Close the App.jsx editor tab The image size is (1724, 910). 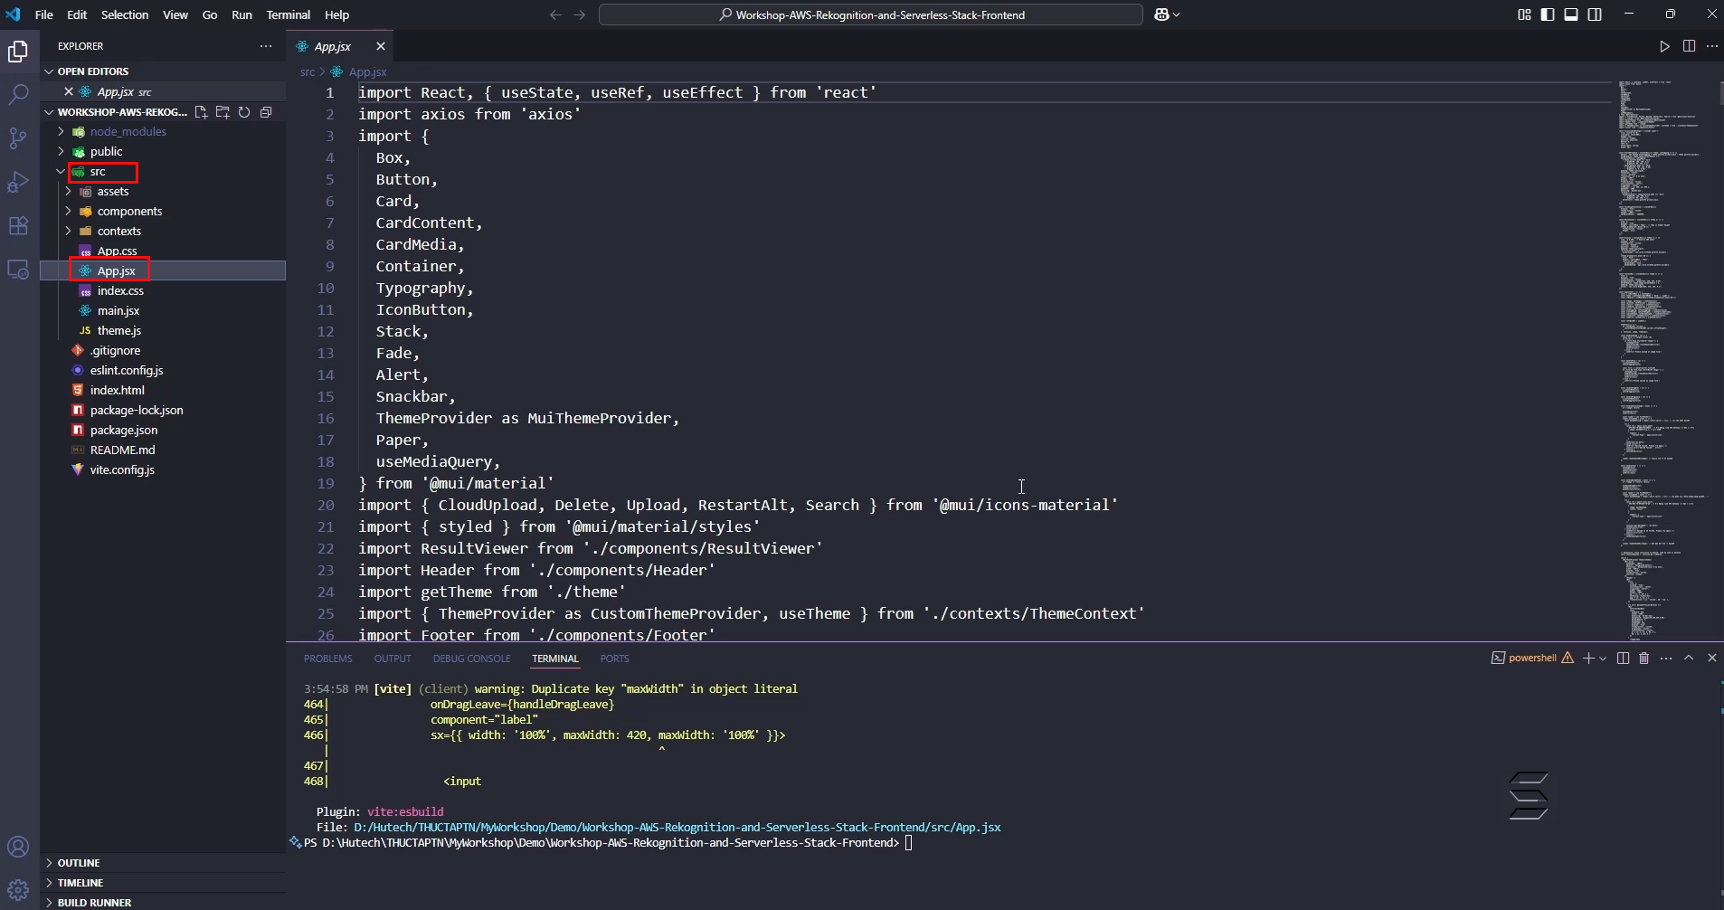[381, 46]
